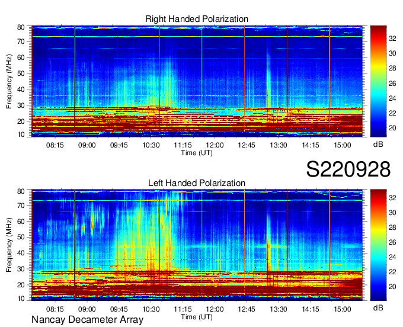Viewport: 403px width, 327px height.
Task: Click the 32 label on Right Handed color bar
Action: 392,39
